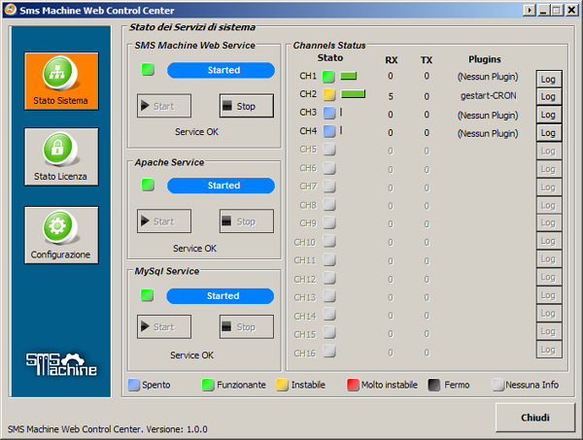Click Service OK under Apache Service

(195, 249)
